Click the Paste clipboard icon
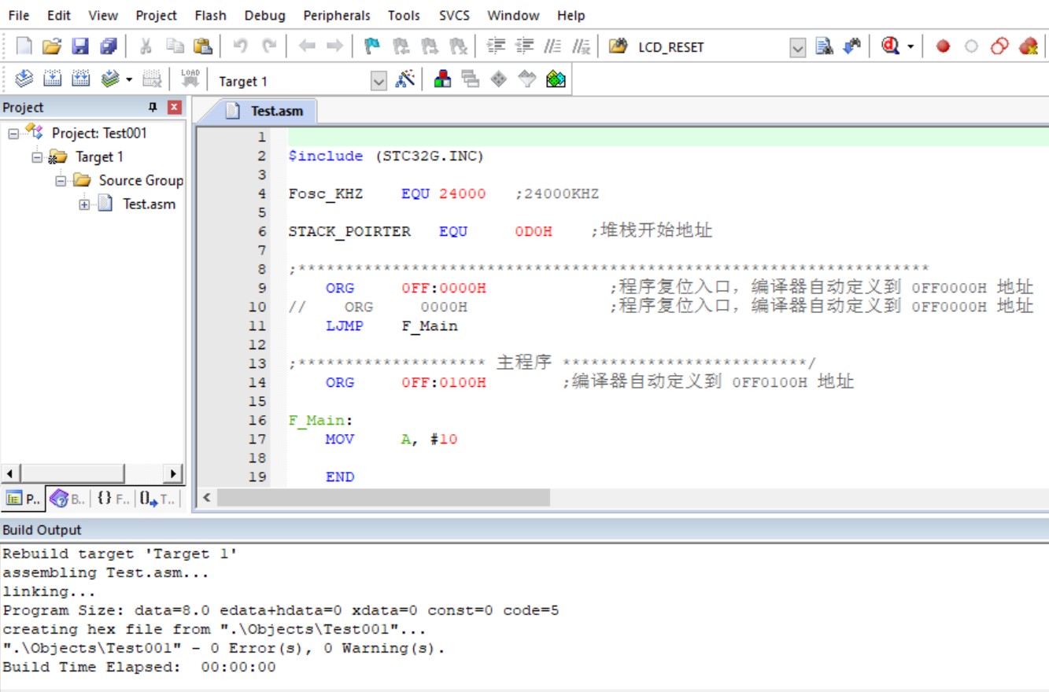 [x=202, y=46]
